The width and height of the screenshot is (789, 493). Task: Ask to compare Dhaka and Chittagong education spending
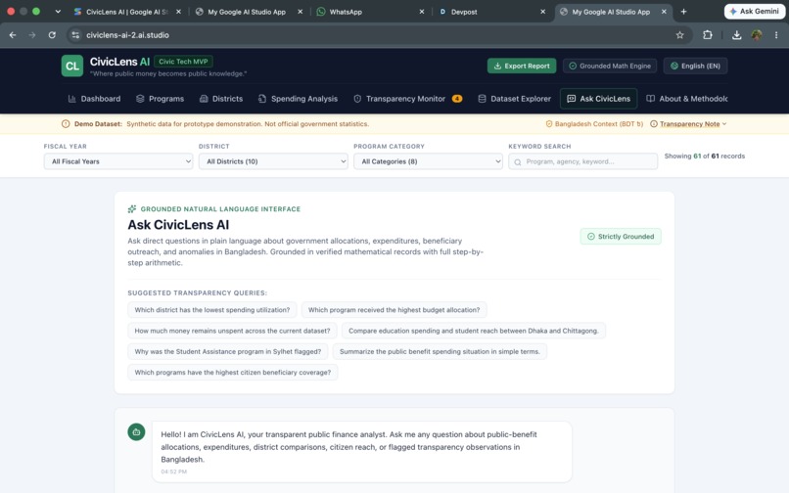point(474,331)
